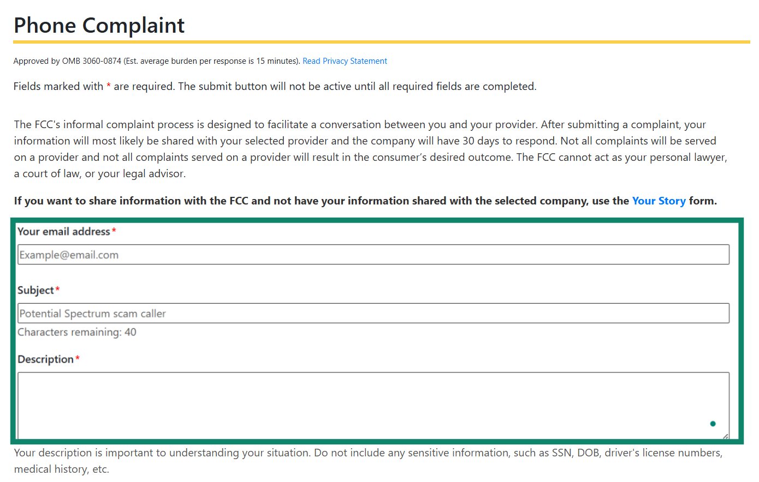Image resolution: width=759 pixels, height=482 pixels.
Task: Open the Read Privacy Statement link
Action: (x=345, y=61)
